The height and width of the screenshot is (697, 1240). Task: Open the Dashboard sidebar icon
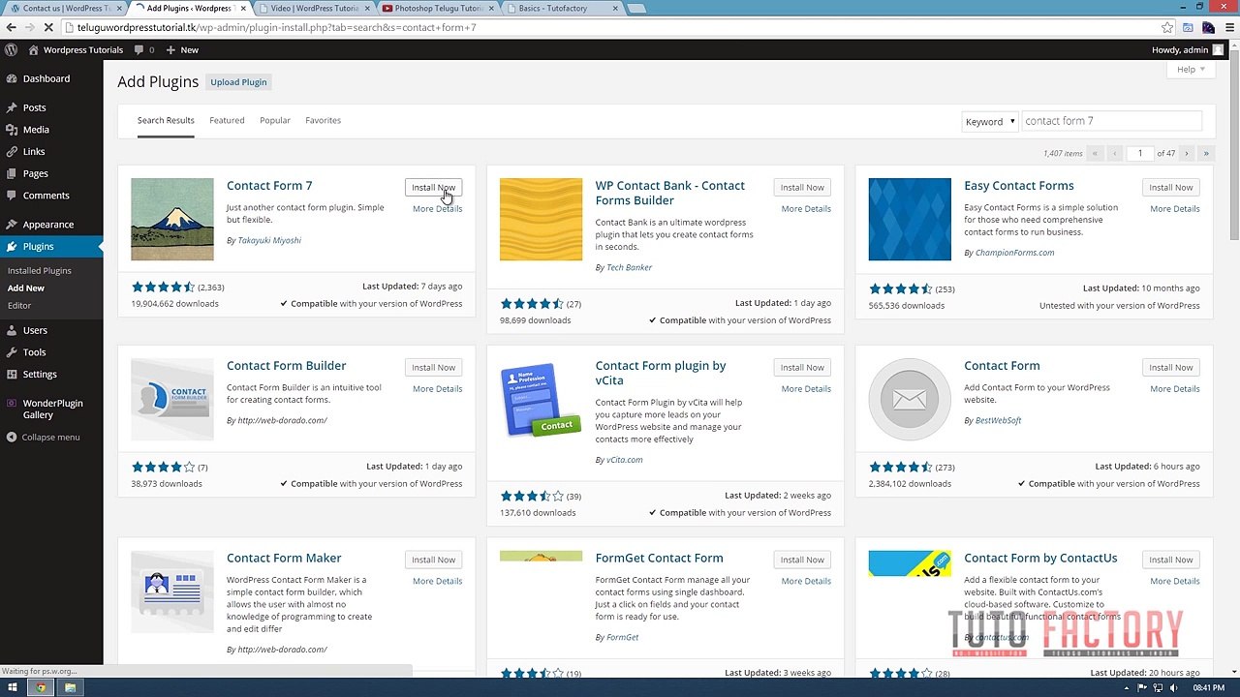[x=12, y=78]
